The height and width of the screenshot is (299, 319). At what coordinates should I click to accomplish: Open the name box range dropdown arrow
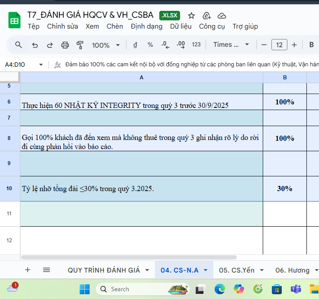point(41,65)
